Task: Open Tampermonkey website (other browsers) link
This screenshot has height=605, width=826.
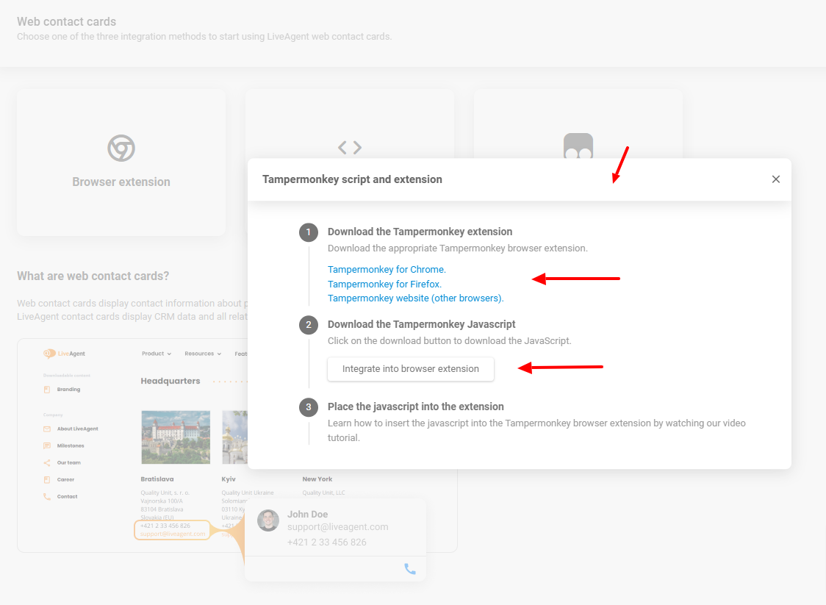Action: [x=415, y=298]
